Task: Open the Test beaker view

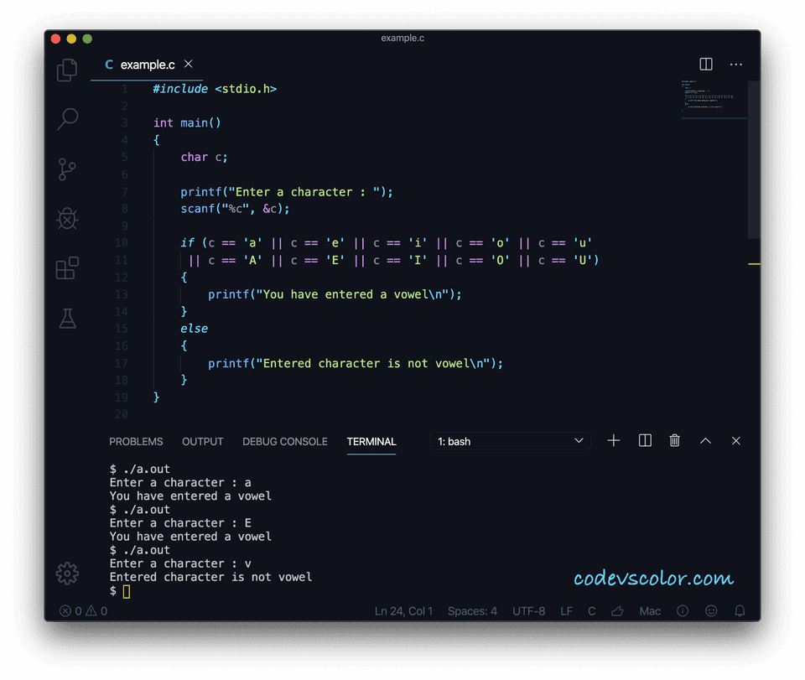Action: pyautogui.click(x=67, y=318)
